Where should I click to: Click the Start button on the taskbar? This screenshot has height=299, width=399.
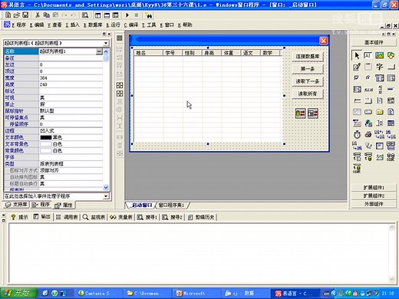pyautogui.click(x=18, y=293)
